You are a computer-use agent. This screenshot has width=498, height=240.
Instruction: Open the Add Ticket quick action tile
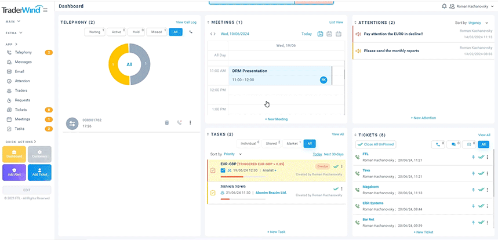click(x=39, y=173)
